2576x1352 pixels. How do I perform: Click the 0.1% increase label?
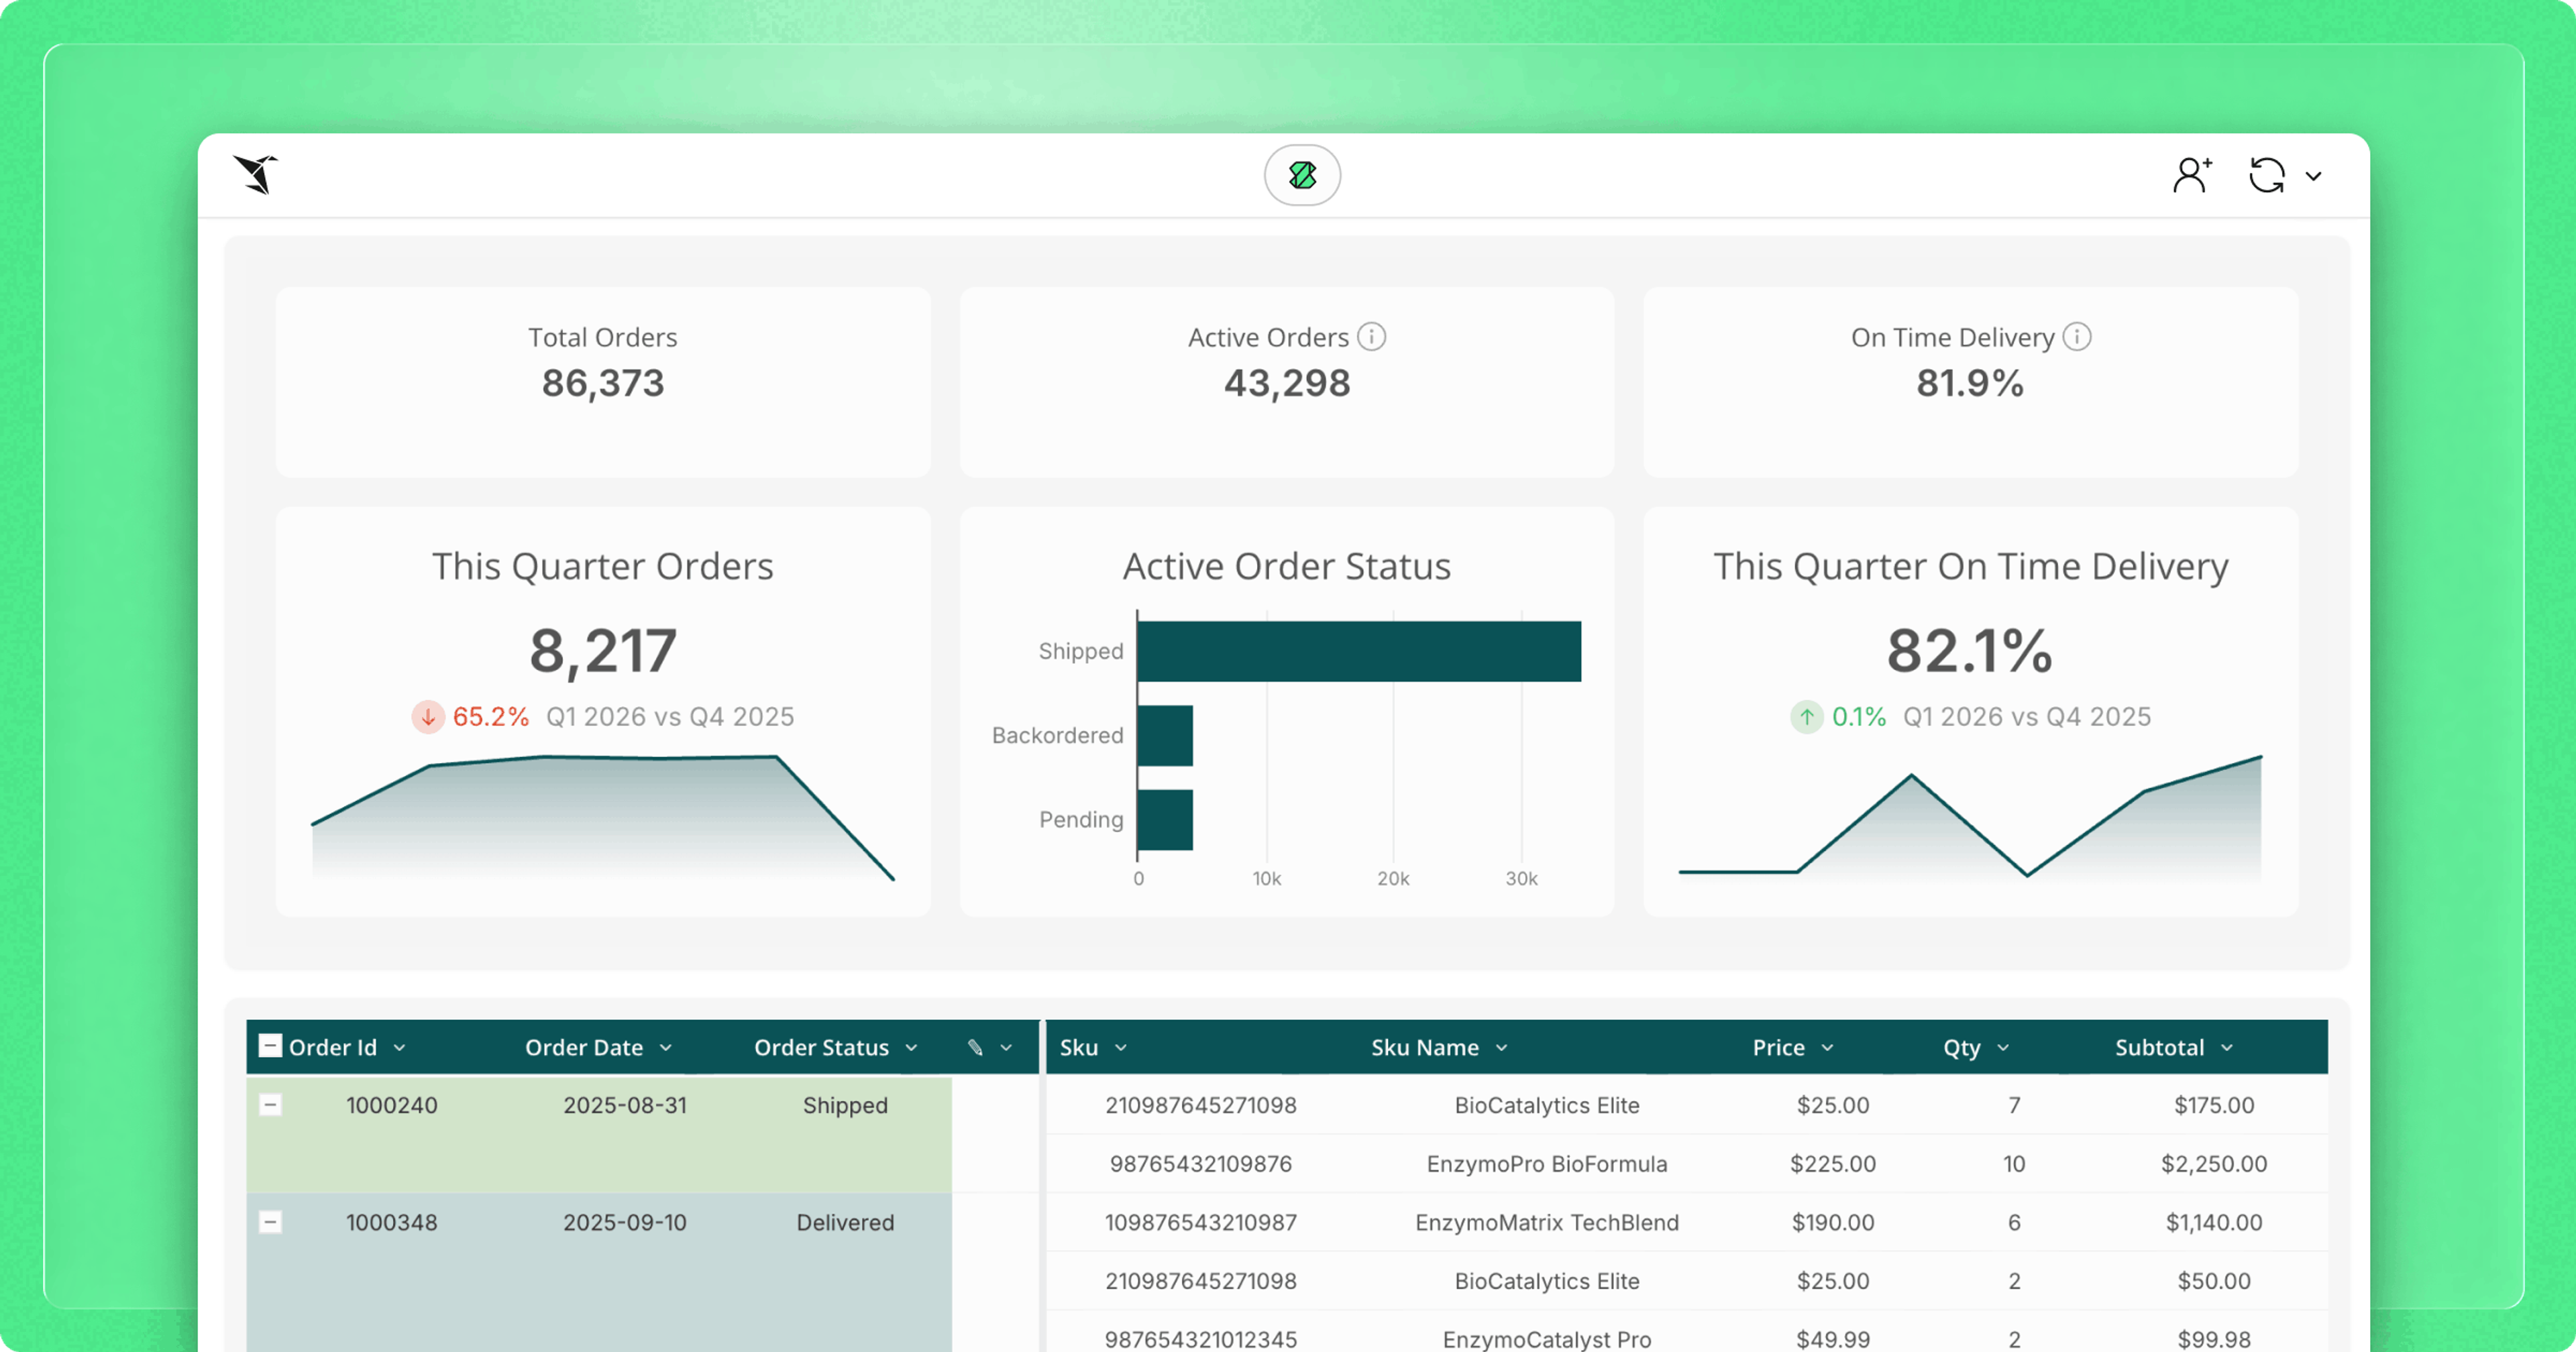tap(1859, 717)
